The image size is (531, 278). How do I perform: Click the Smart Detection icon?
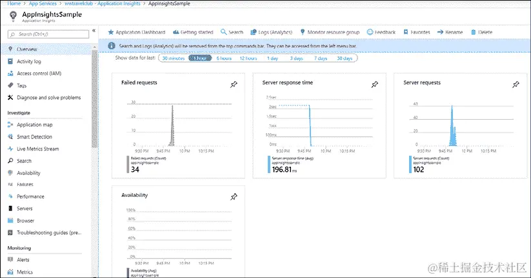pos(10,137)
